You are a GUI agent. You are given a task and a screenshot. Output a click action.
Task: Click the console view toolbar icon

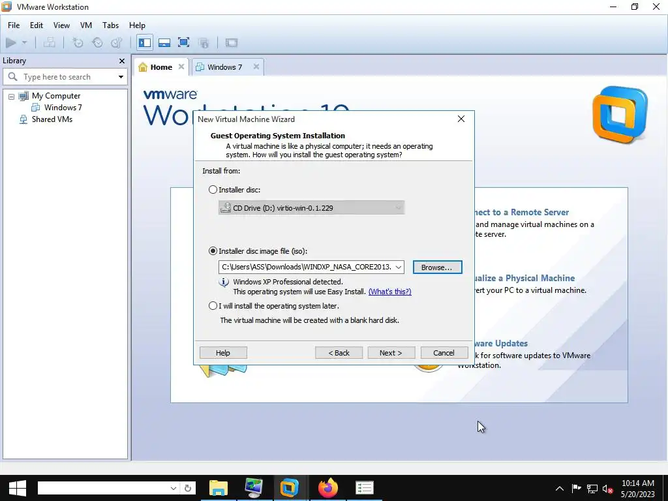232,42
